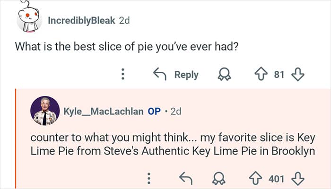
Task: Click reply arrow on Kyle__MacLachlan's comment
Action: click(x=185, y=179)
